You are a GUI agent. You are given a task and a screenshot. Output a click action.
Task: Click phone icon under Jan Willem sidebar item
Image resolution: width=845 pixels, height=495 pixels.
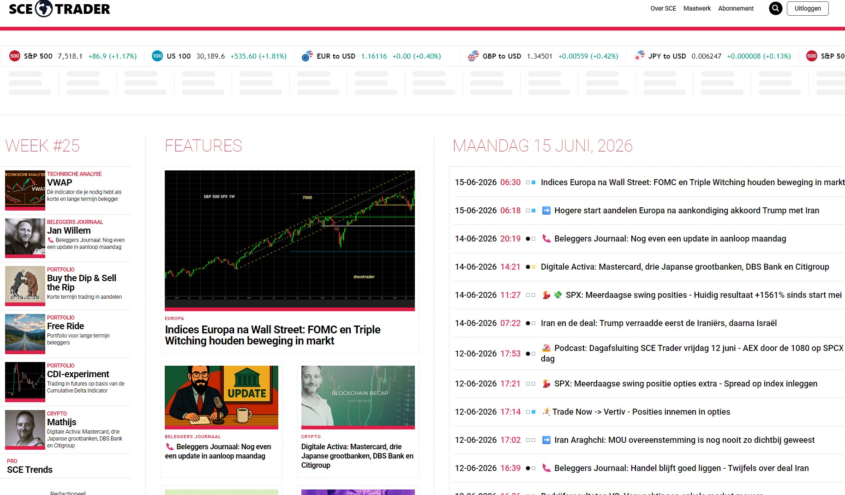click(50, 240)
